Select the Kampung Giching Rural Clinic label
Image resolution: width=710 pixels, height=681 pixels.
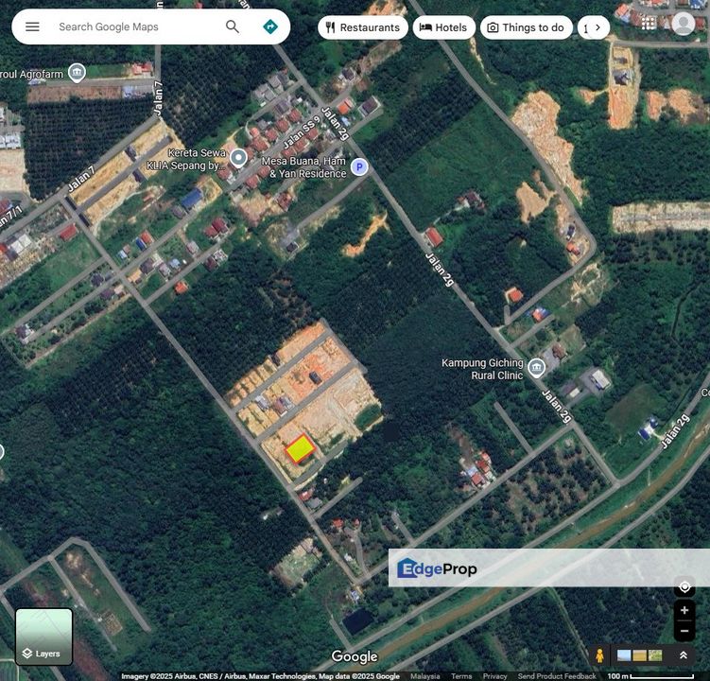coord(483,369)
